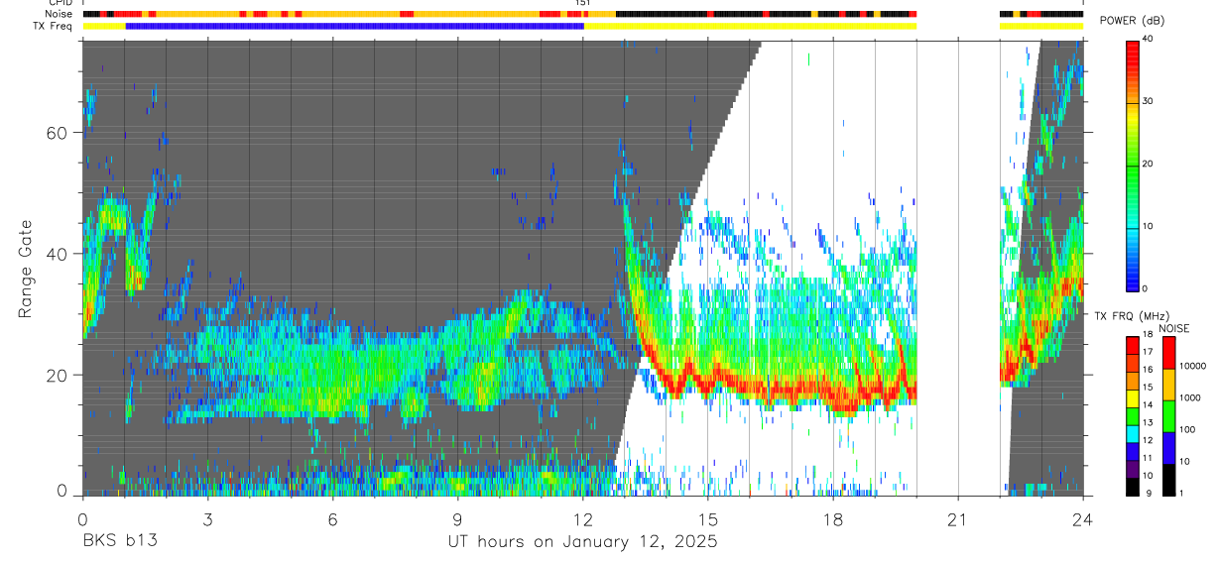Click the '100' tick on NOISE legend
This screenshot has width=1218, height=562.
point(1185,430)
